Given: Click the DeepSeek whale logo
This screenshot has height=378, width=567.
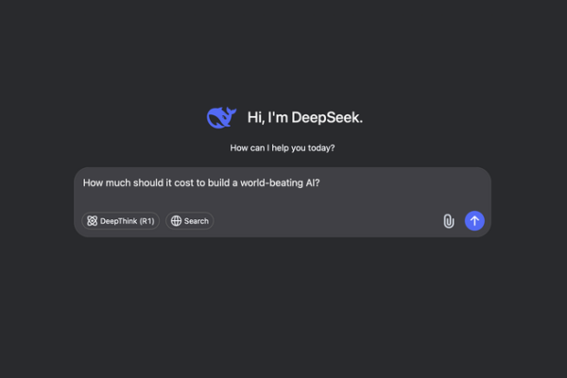Looking at the screenshot, I should (x=220, y=117).
